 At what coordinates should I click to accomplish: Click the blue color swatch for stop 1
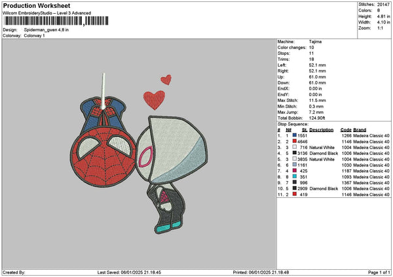pos(295,135)
